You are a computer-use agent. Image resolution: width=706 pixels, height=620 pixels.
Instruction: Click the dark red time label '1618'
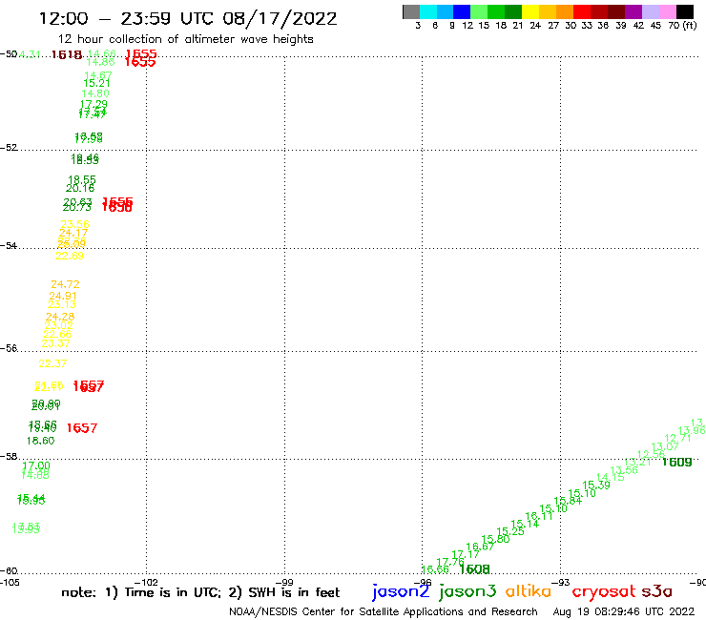pos(67,55)
